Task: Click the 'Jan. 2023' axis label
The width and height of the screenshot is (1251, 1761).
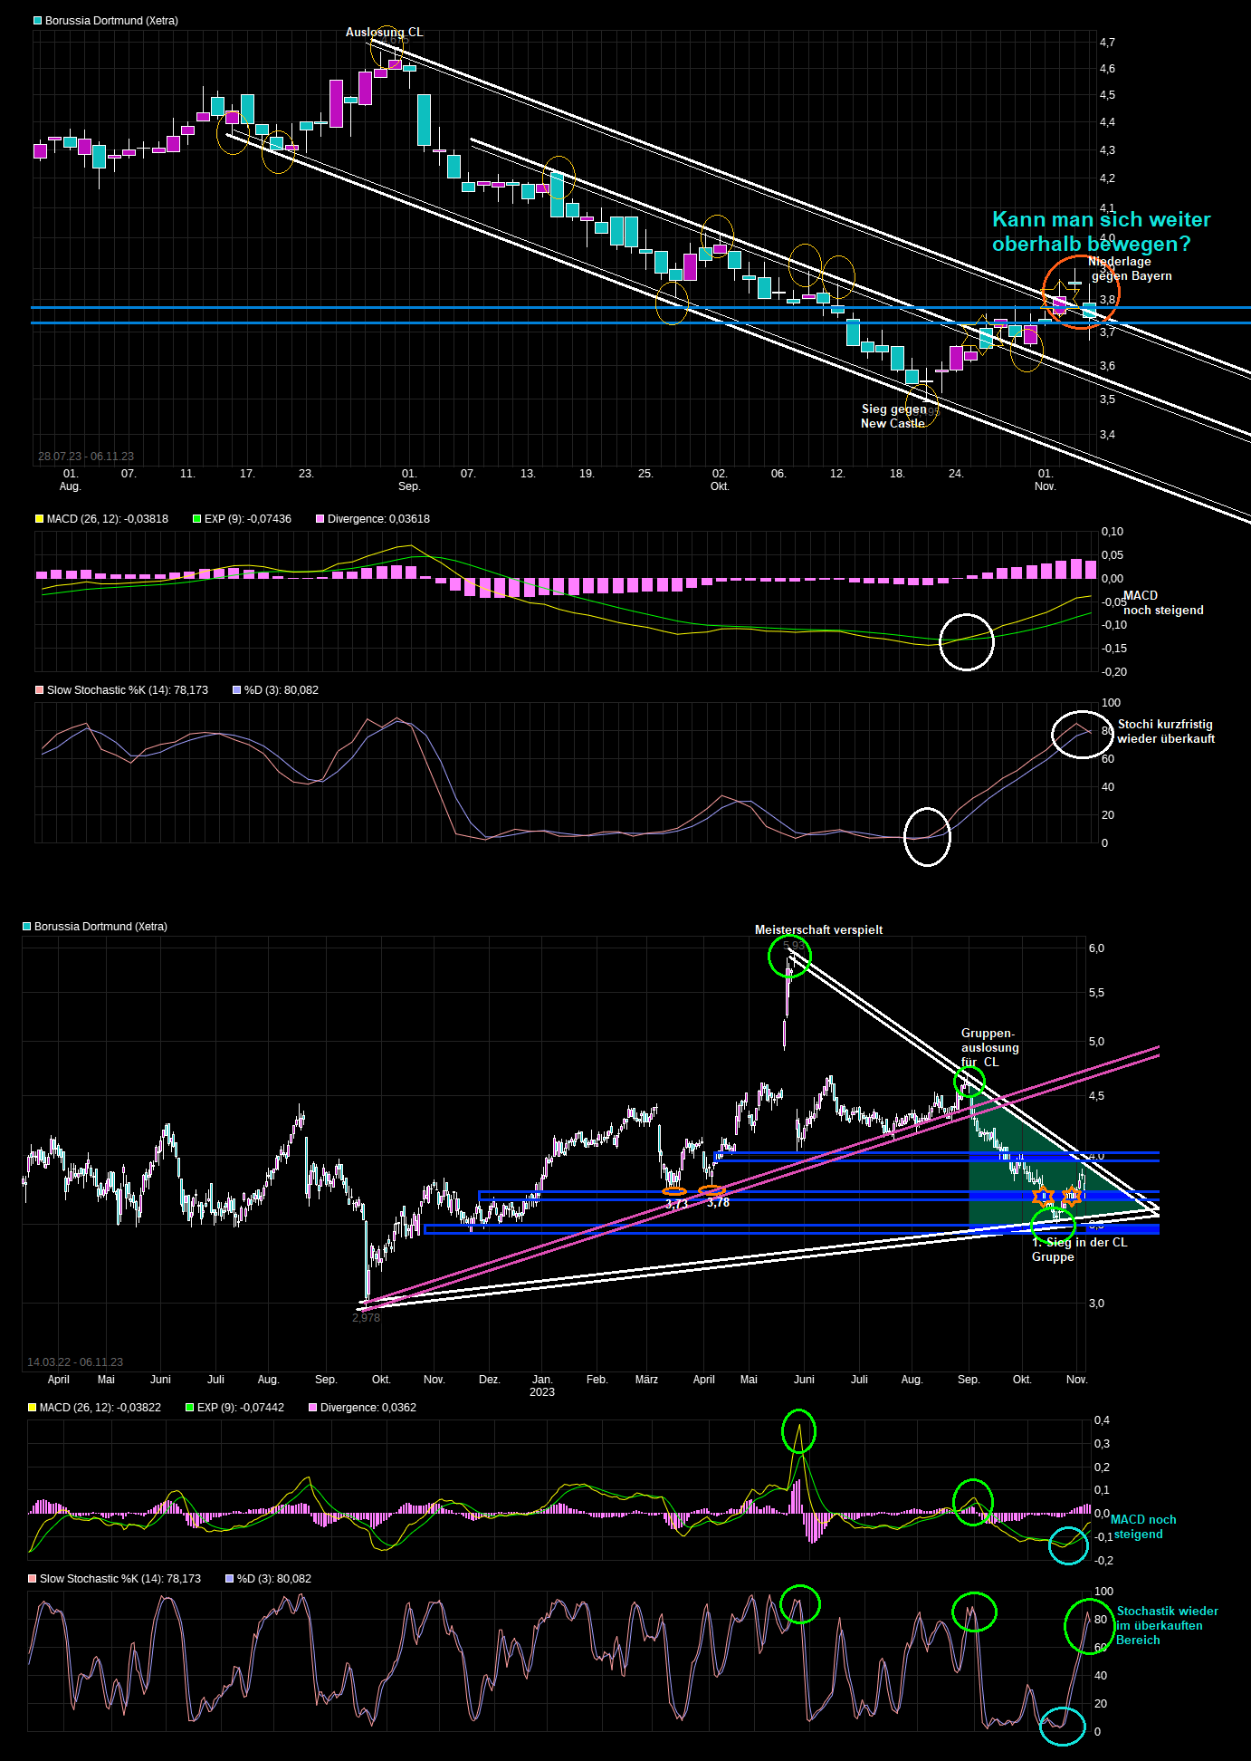Action: [542, 1386]
